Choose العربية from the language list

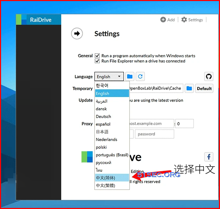[x=112, y=101]
